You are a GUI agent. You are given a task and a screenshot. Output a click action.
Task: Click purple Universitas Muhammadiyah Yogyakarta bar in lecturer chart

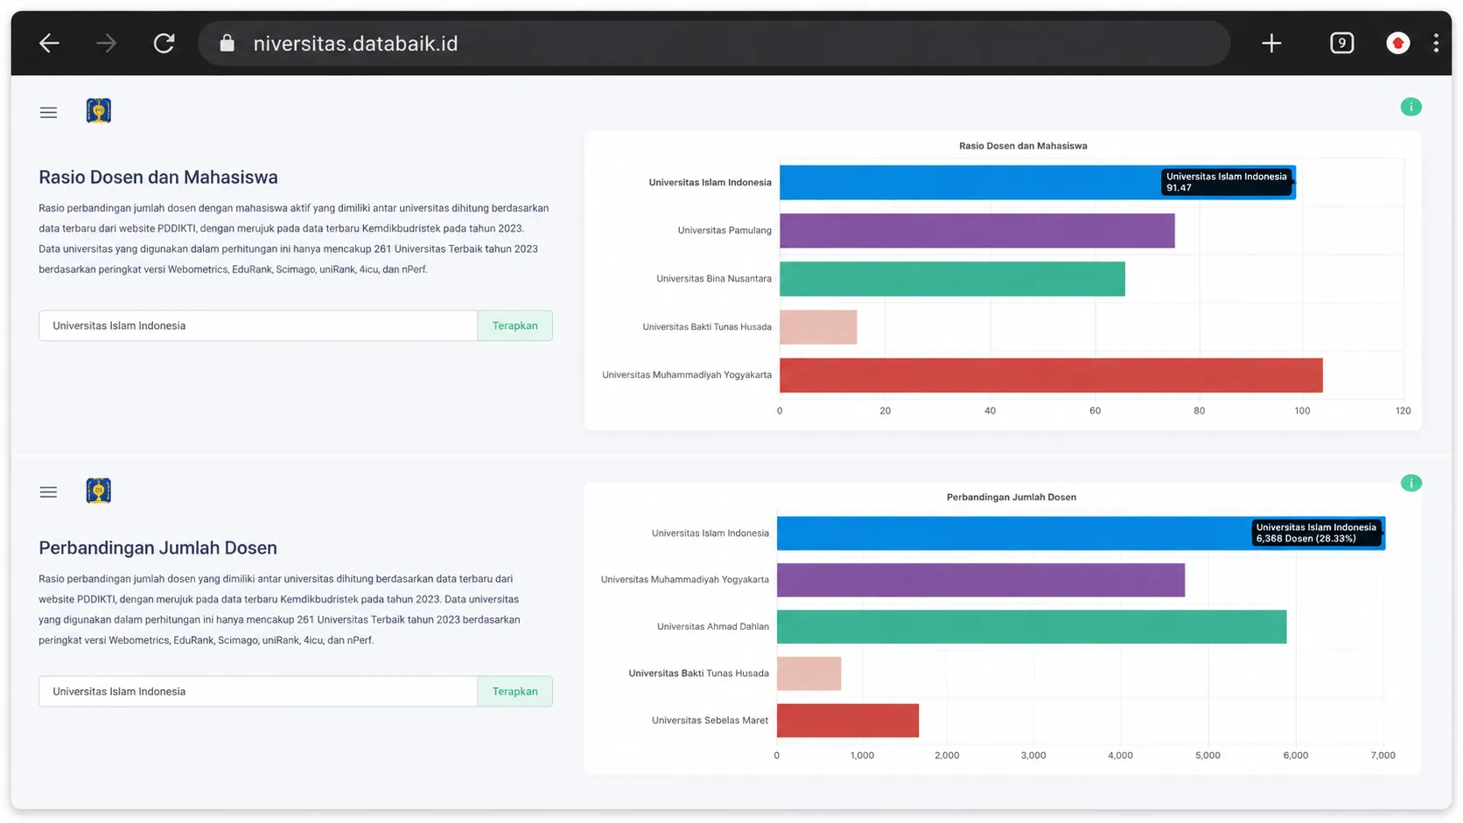[981, 580]
